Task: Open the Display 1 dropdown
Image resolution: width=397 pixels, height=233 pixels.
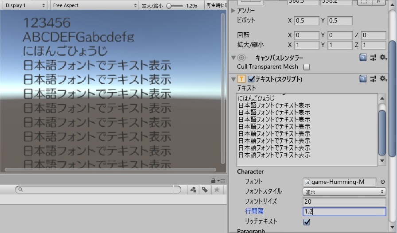Action: (x=24, y=5)
